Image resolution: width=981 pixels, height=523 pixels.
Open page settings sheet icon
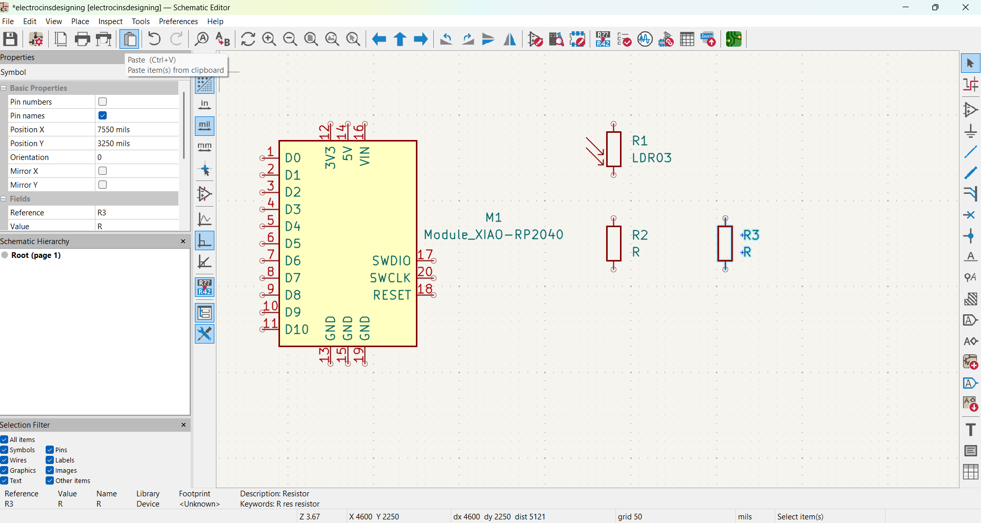pos(61,39)
